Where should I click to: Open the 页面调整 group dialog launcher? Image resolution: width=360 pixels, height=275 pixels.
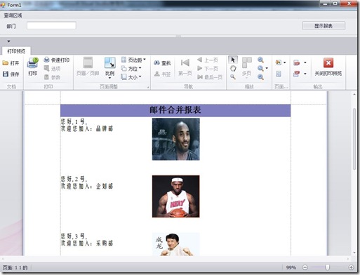pos(148,88)
